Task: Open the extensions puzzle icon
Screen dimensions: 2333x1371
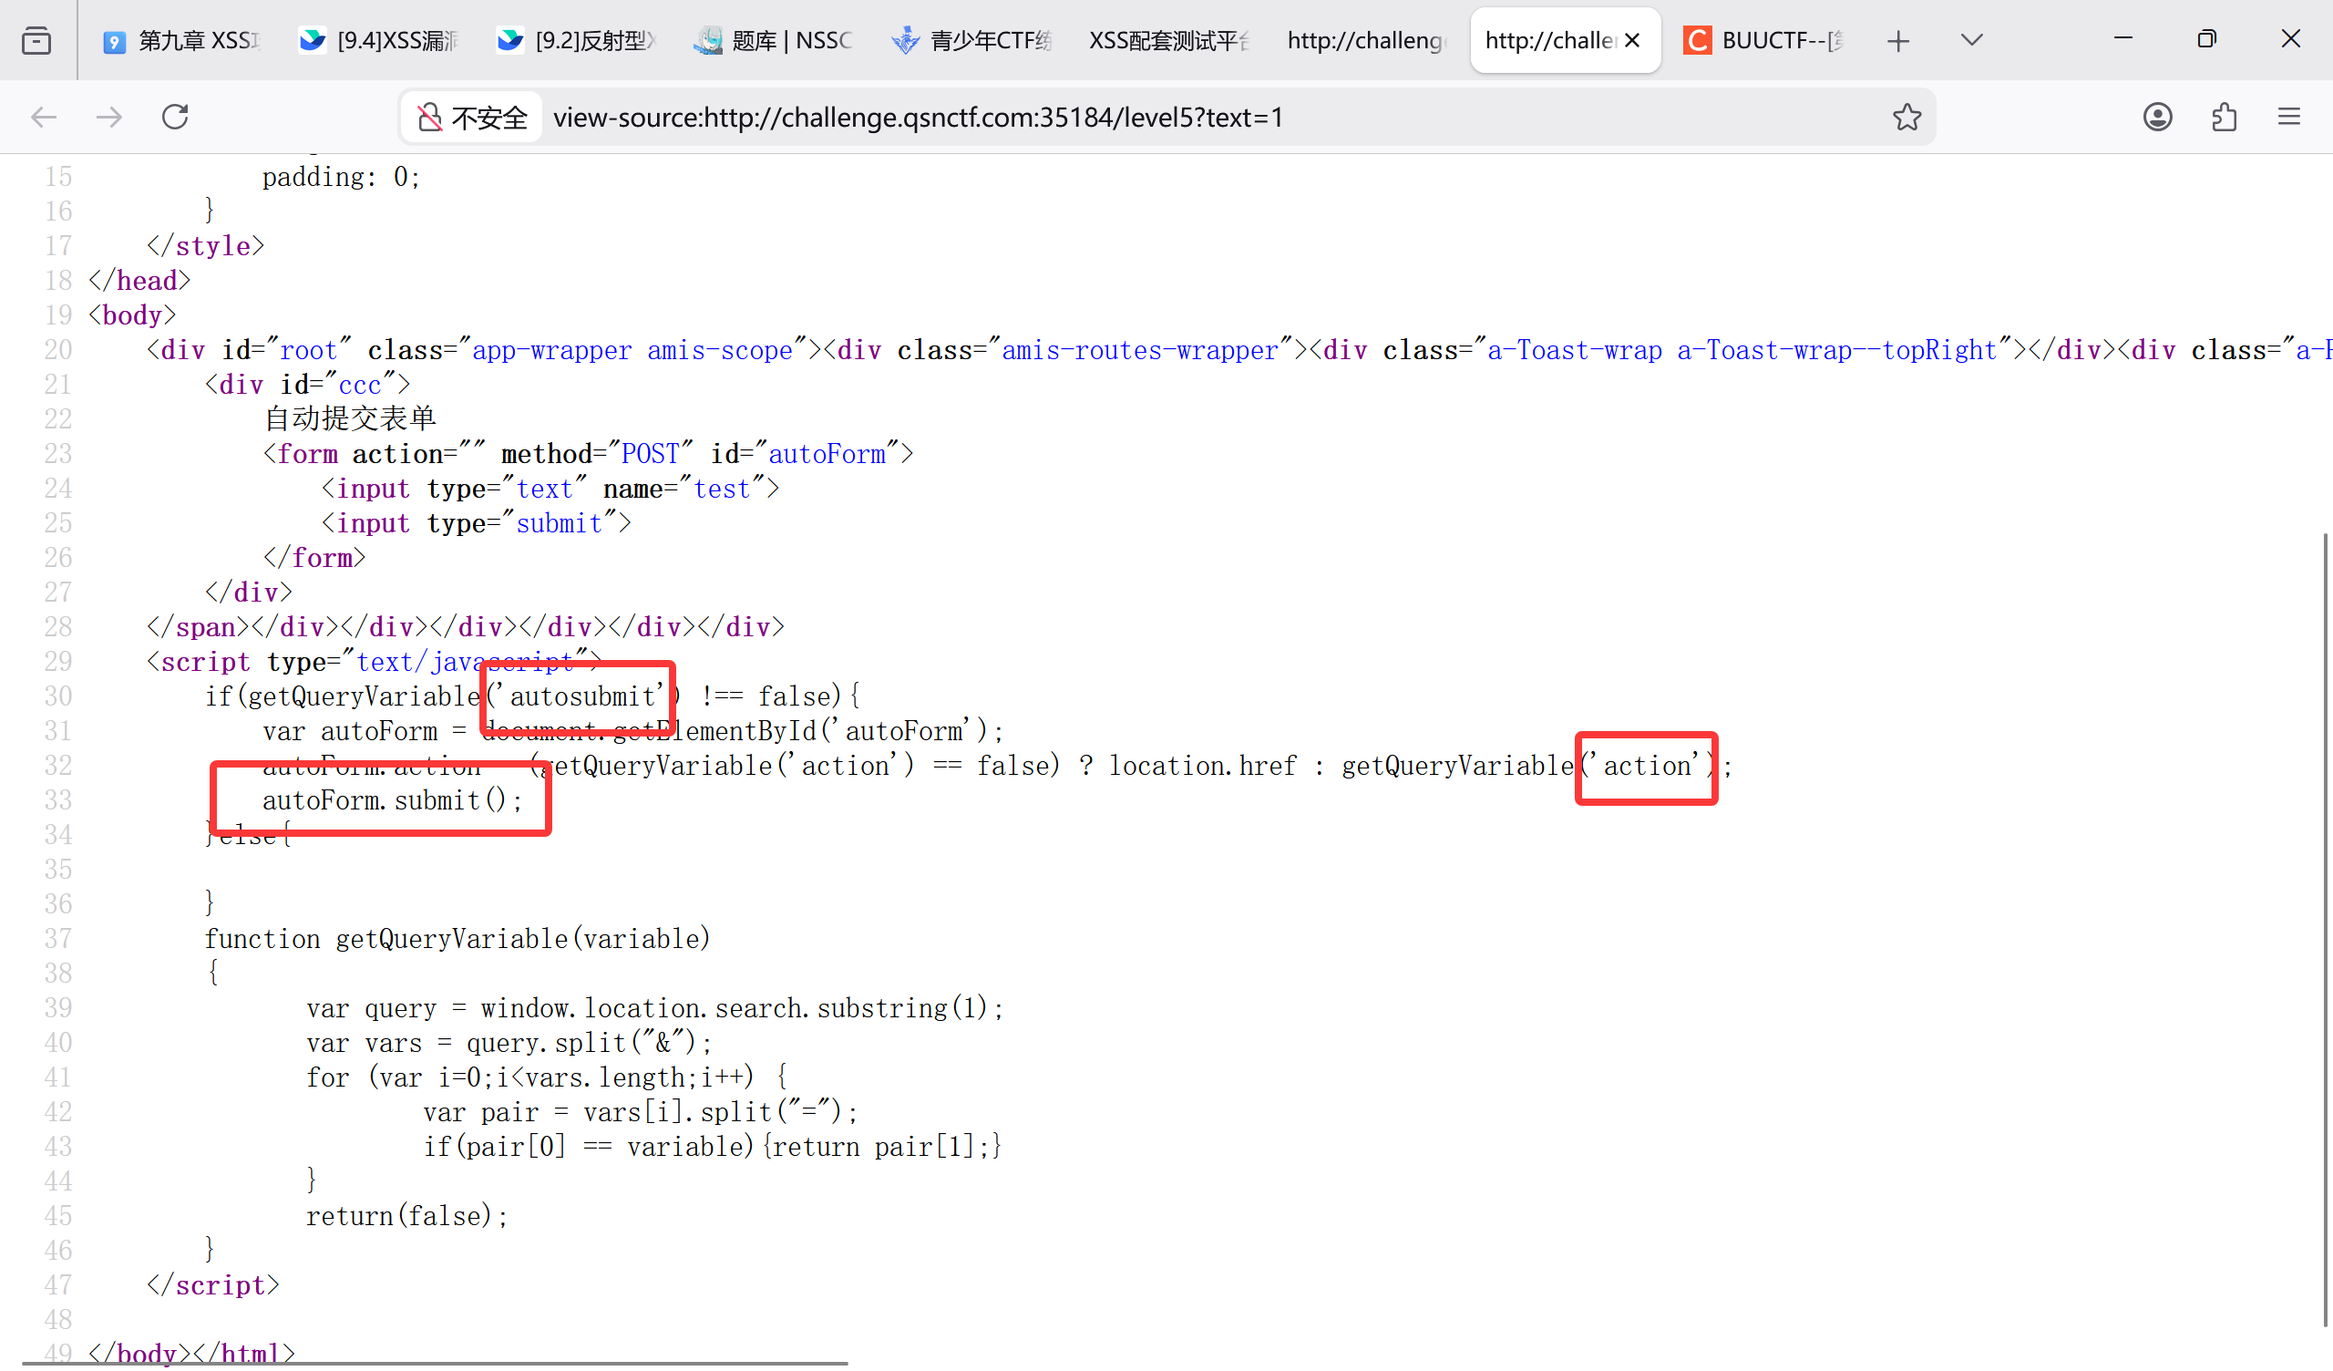Action: (2224, 117)
